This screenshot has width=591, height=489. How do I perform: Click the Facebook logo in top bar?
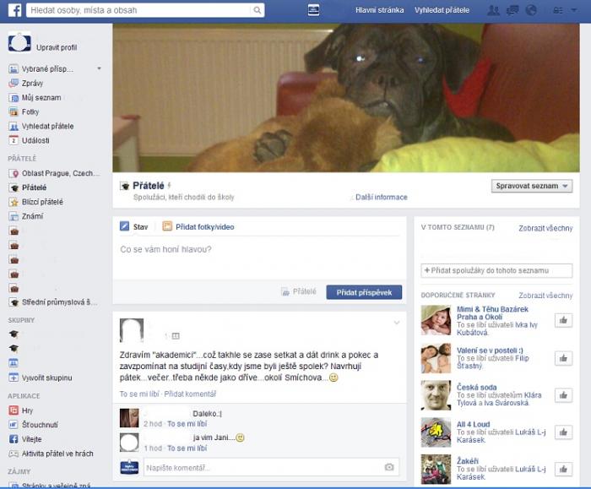14,11
